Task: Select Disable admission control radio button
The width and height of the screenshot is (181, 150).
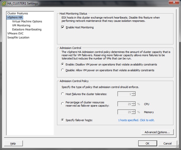Action: coord(62,70)
